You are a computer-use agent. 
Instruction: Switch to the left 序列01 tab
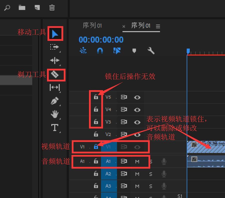pos(92,25)
